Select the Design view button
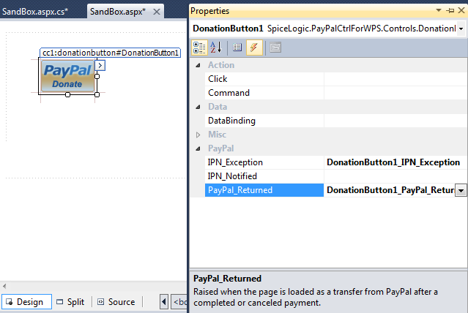Screen dimensions: 468x313 coord(25,302)
